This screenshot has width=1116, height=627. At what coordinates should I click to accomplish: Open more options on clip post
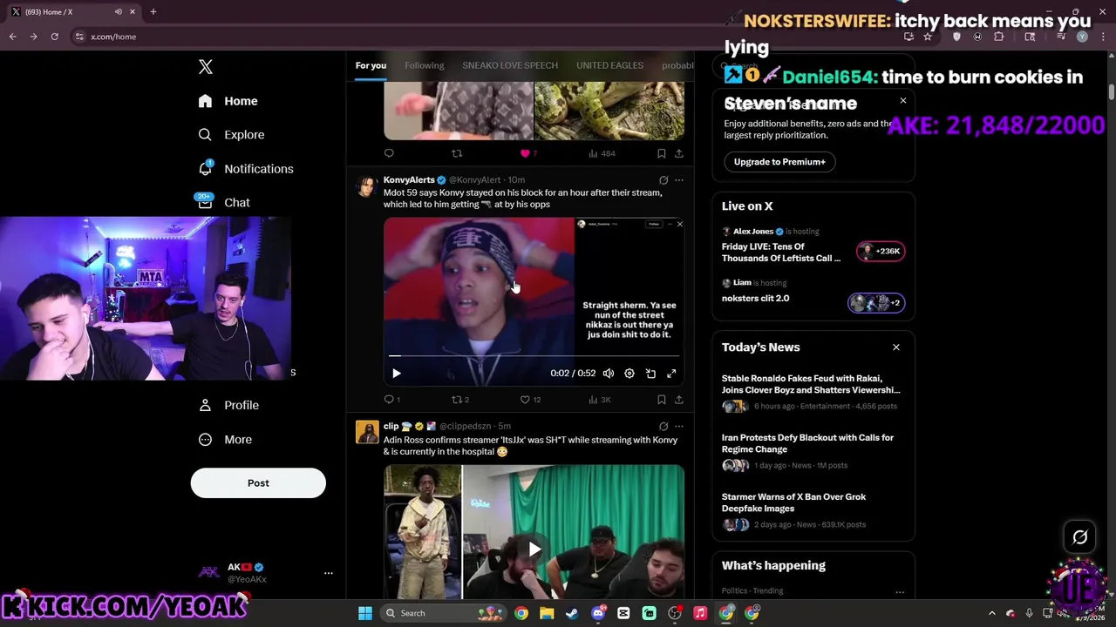click(x=679, y=427)
